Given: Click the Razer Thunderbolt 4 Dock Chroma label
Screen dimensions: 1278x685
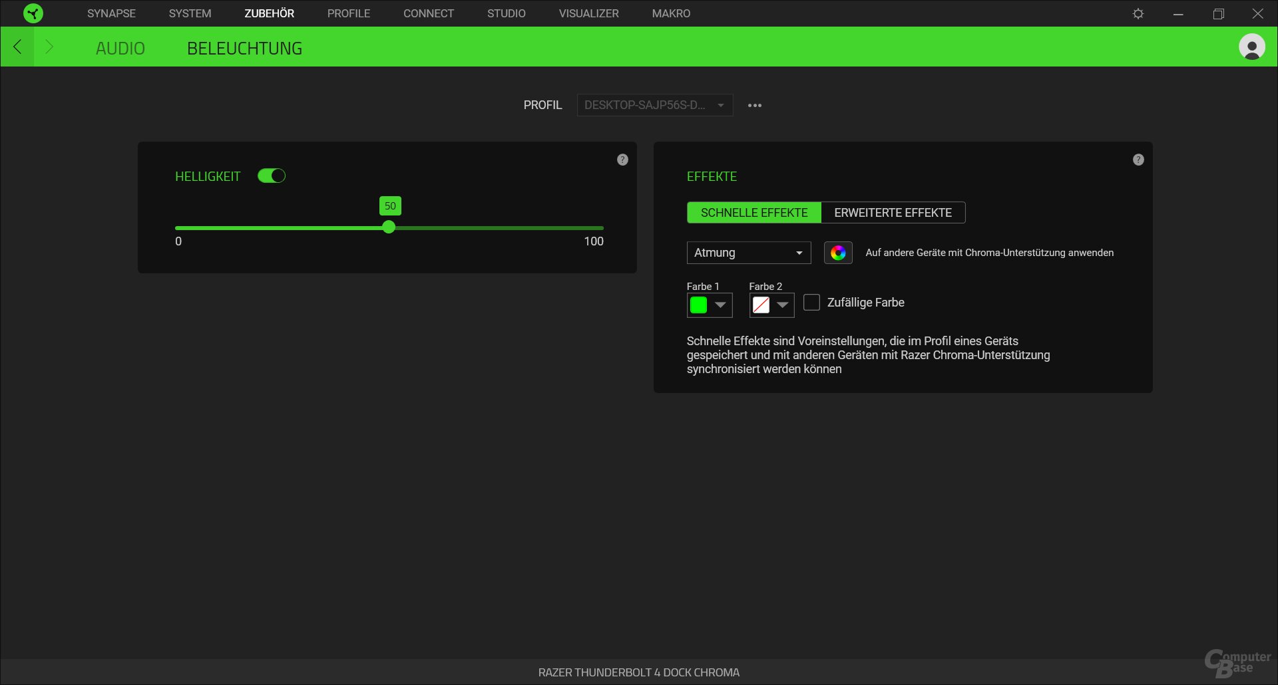Looking at the screenshot, I should (639, 672).
